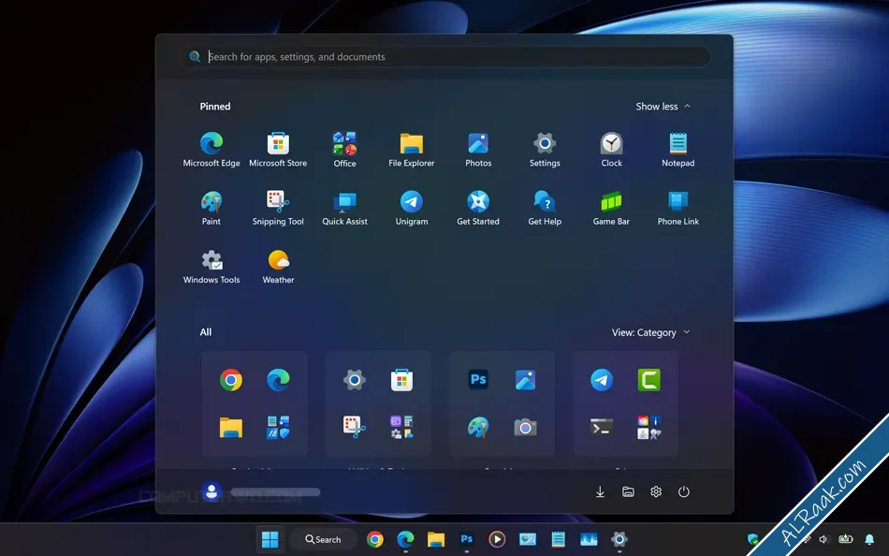889x556 pixels.
Task: Open Settings gear in the All category folder
Action: coord(355,379)
